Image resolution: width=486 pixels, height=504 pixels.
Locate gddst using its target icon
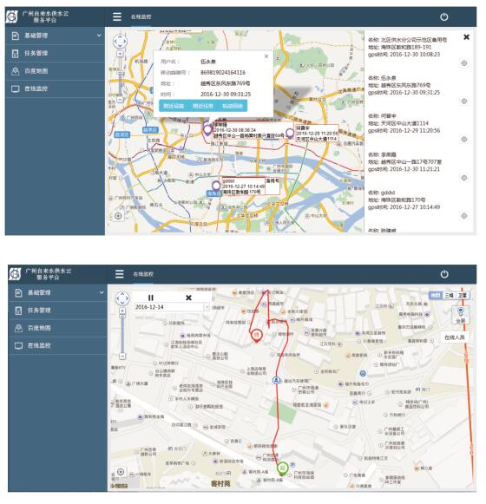pyautogui.click(x=463, y=216)
